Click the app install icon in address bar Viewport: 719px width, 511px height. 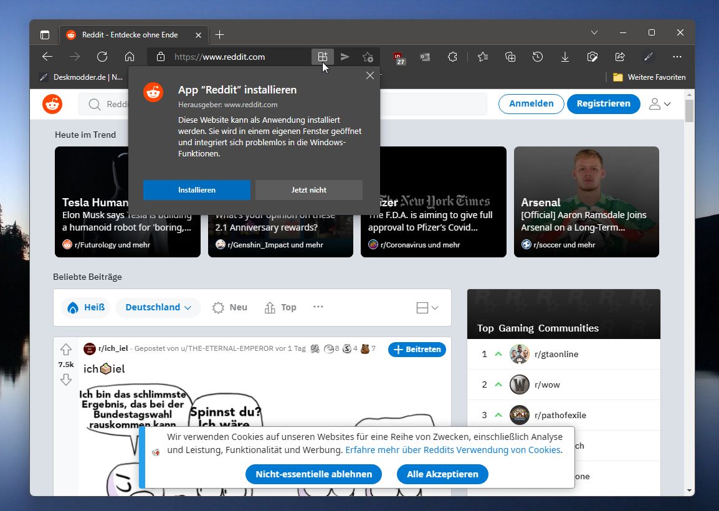(323, 57)
